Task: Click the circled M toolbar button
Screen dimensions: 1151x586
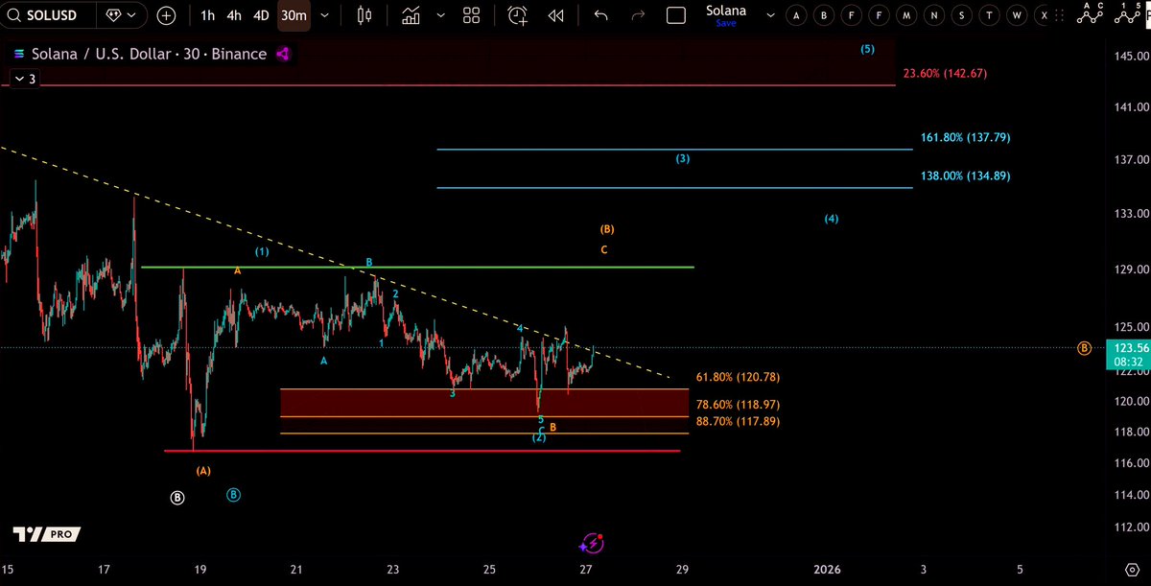Action: click(x=906, y=15)
